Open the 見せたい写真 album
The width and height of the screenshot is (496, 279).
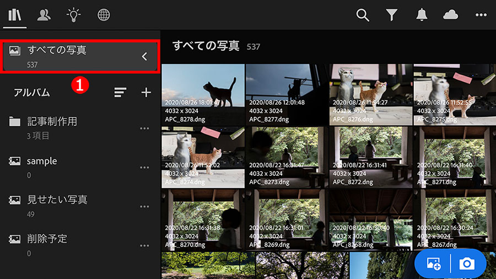[x=80, y=206]
